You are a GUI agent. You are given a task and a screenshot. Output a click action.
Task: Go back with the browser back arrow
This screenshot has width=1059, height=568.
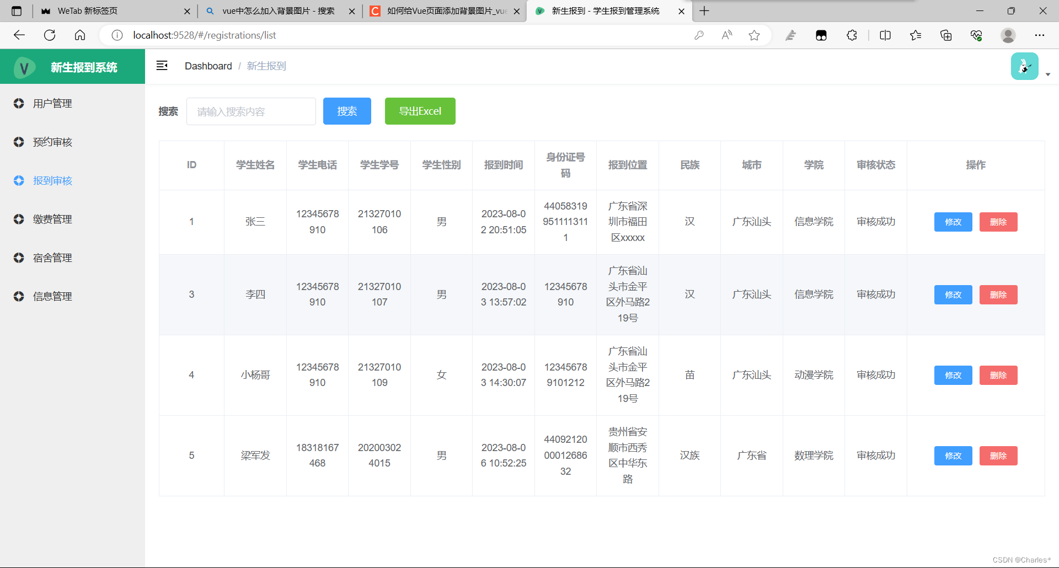[19, 35]
